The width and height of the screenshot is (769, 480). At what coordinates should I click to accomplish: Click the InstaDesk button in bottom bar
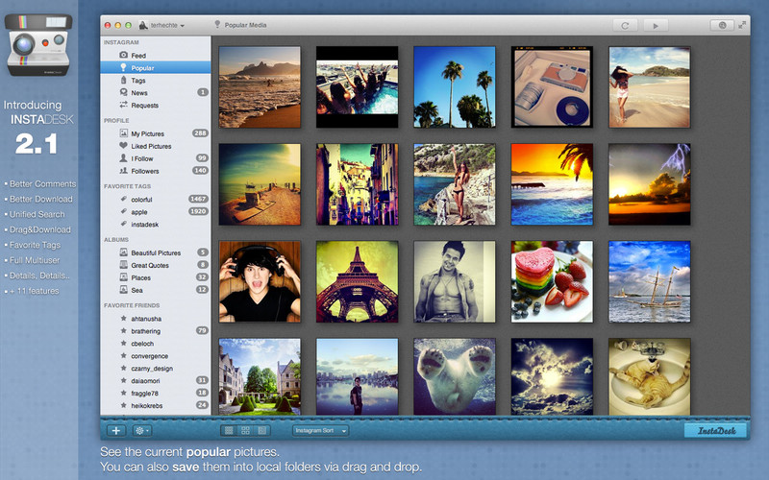715,430
